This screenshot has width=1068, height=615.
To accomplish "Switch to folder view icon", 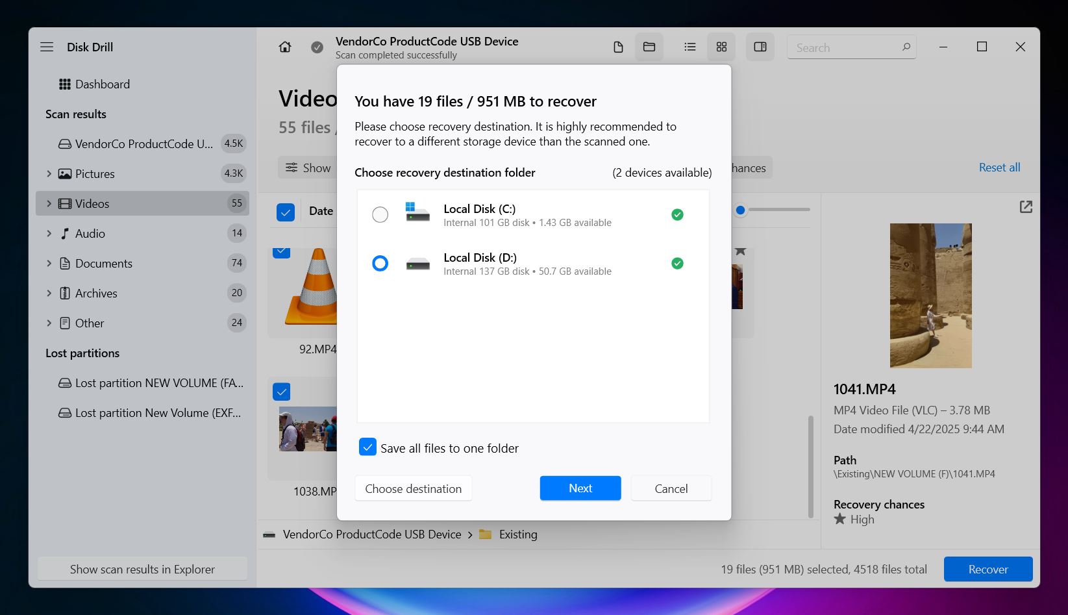I will (649, 47).
